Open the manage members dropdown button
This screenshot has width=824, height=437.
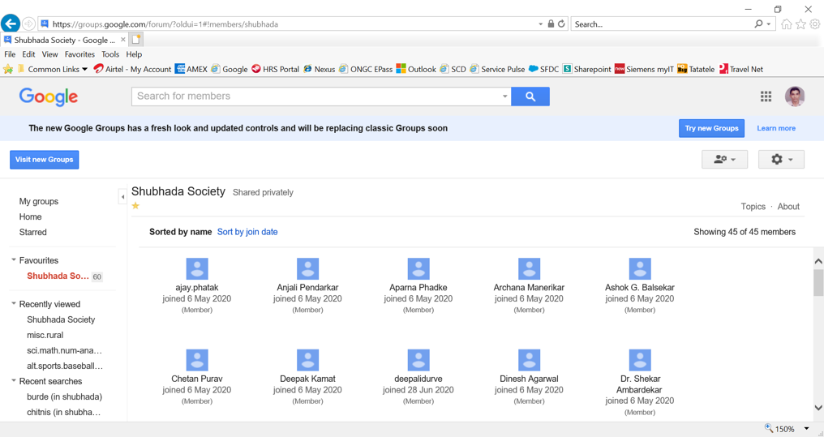[725, 159]
